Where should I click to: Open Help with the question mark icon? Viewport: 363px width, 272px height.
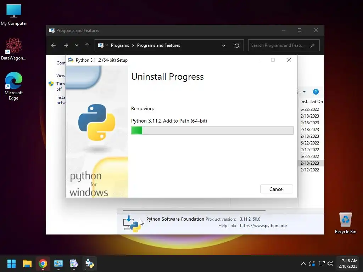point(315,92)
